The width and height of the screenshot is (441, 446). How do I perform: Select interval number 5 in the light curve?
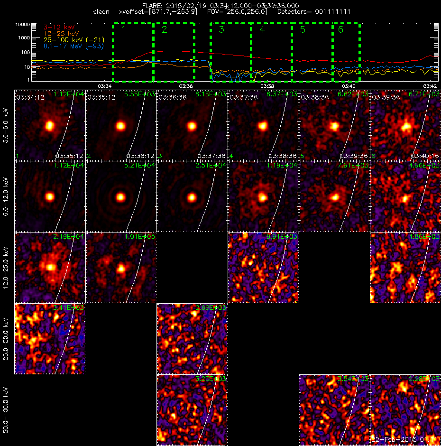click(x=312, y=52)
